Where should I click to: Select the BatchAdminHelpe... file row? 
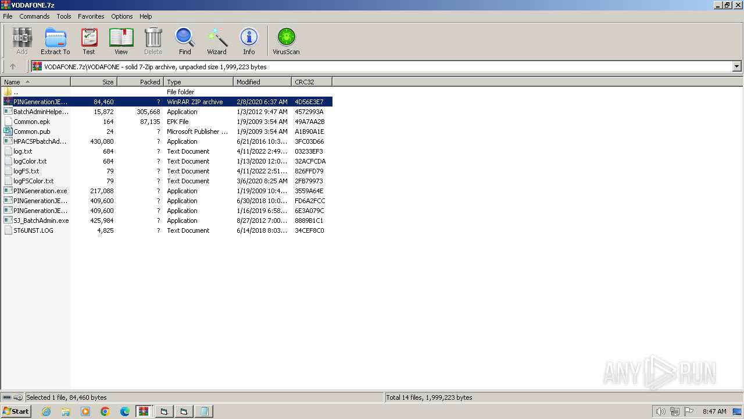pyautogui.click(x=167, y=112)
